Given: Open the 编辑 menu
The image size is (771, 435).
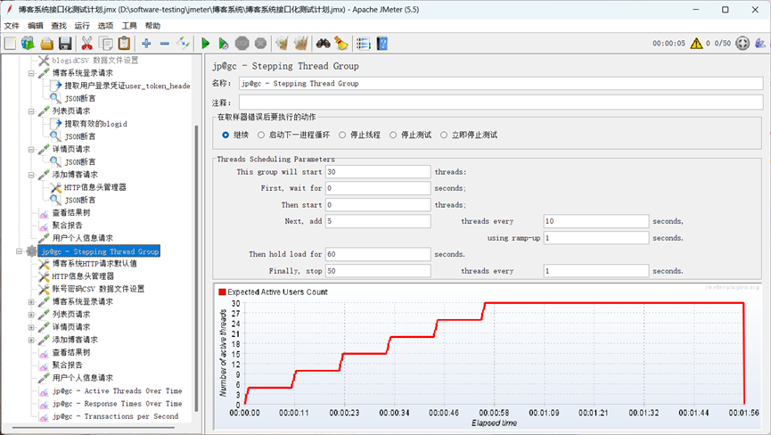Looking at the screenshot, I should [36, 26].
